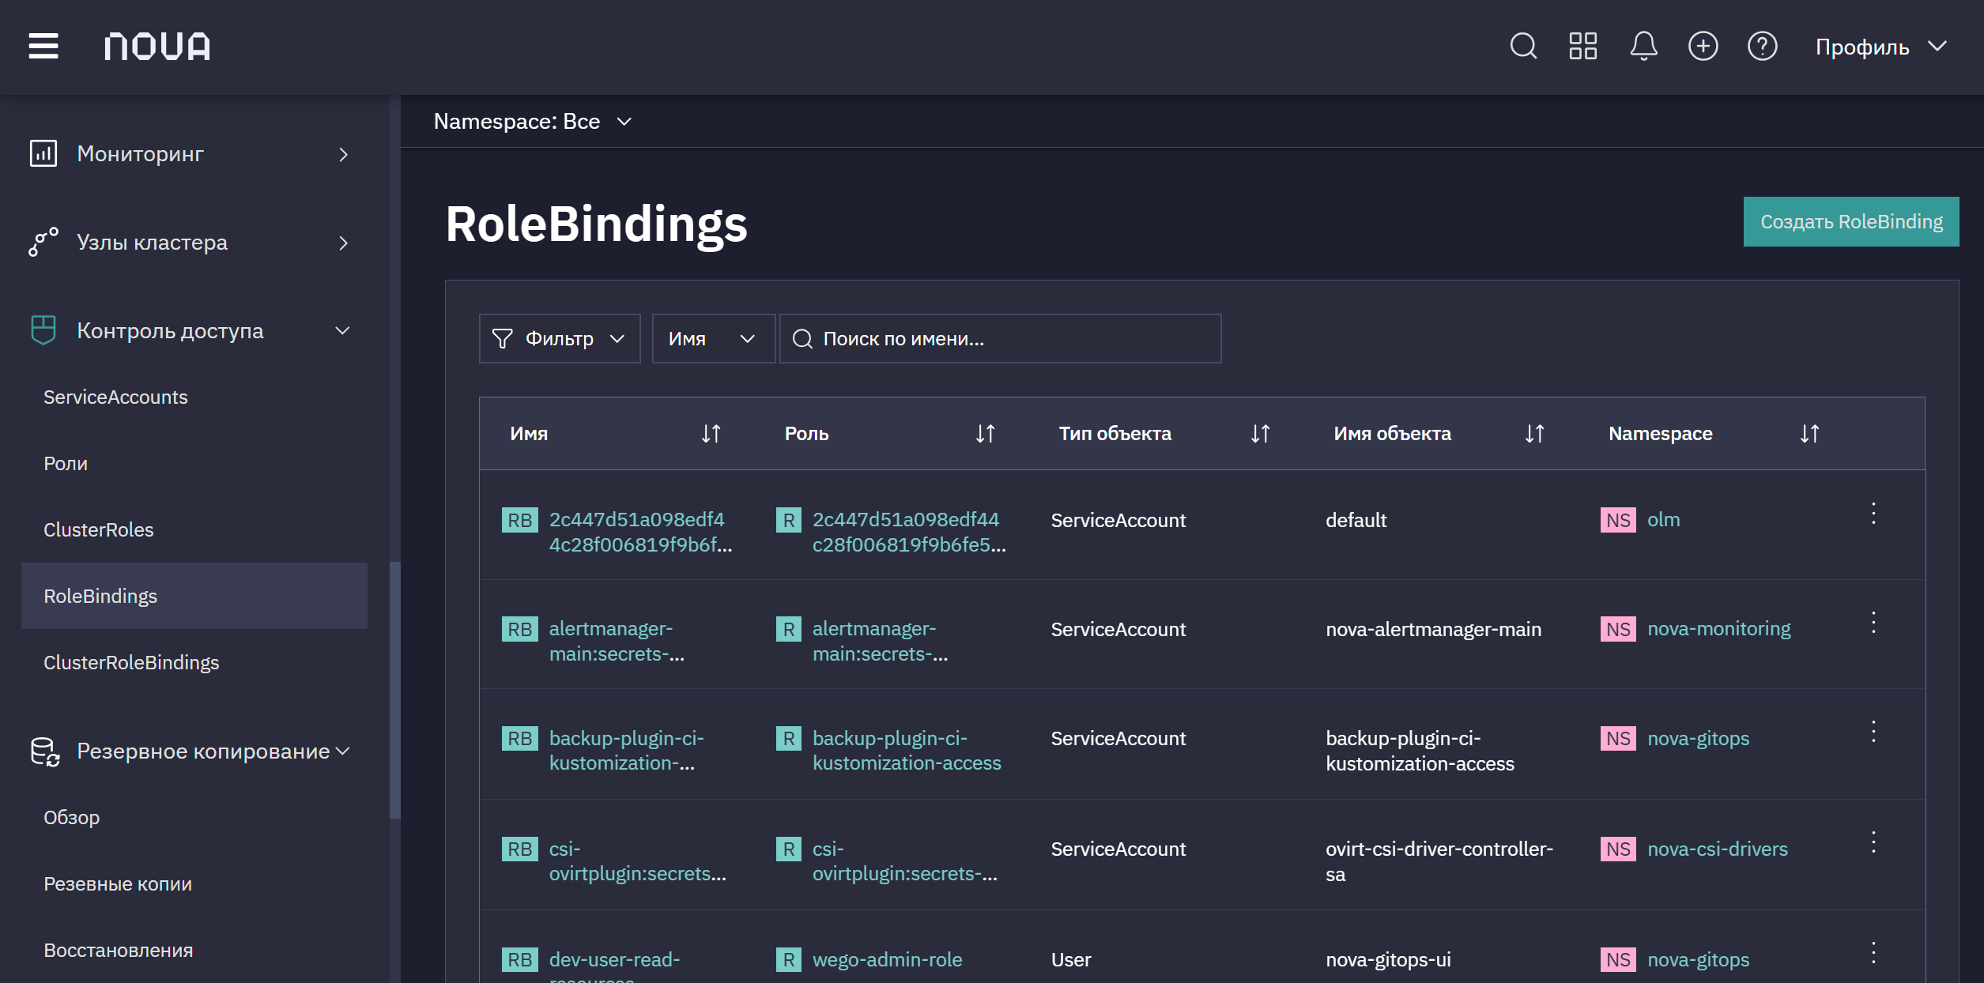Viewport: 1984px width, 983px height.
Task: Sort table by Тип объекта column
Action: [x=1260, y=434]
